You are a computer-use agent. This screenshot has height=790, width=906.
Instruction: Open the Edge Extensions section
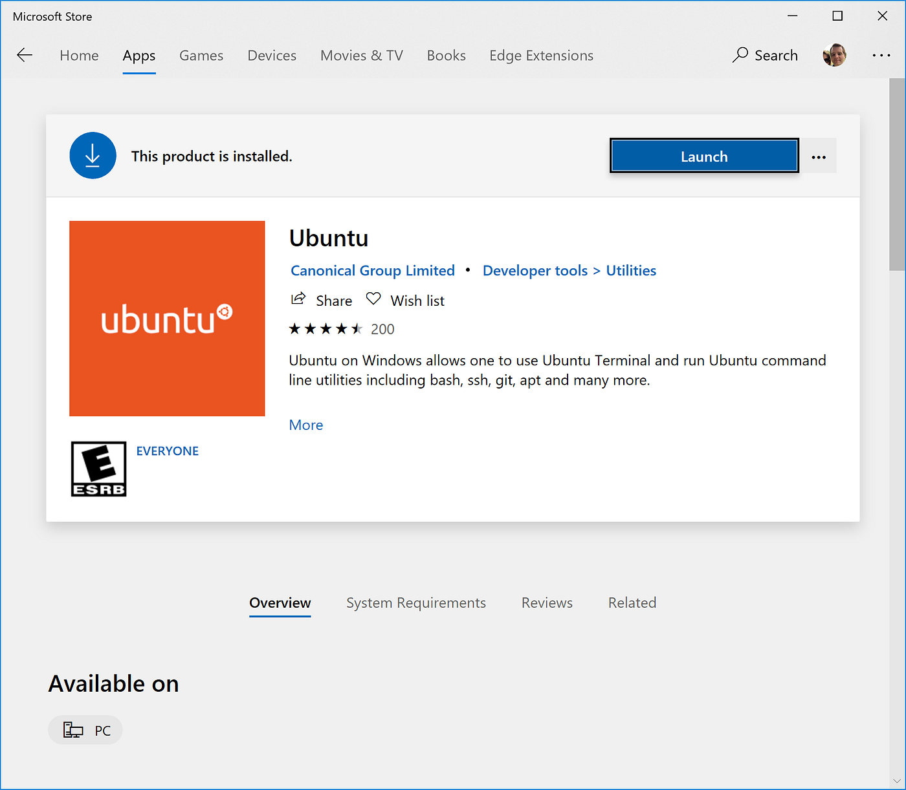[541, 56]
